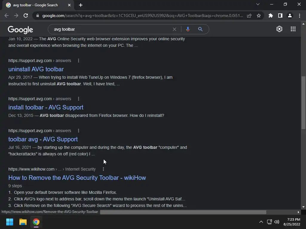
Task: Open the clock showing 7:23 PM
Action: pos(292,222)
